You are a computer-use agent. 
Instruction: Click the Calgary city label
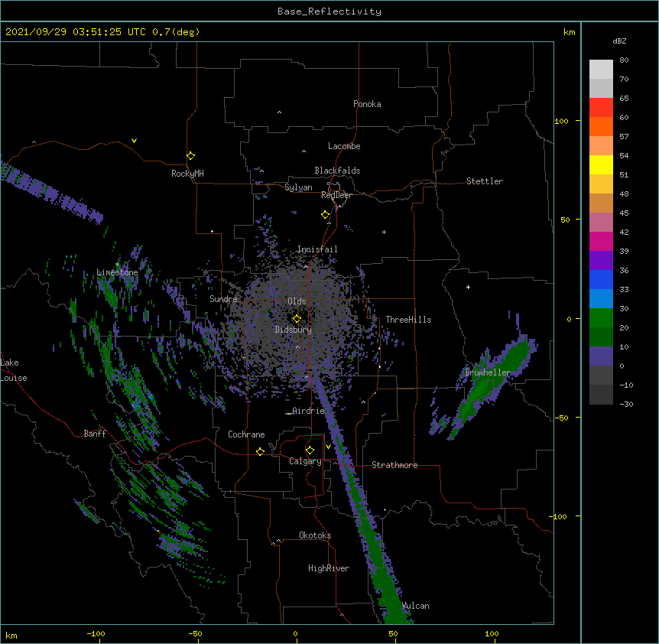[305, 461]
